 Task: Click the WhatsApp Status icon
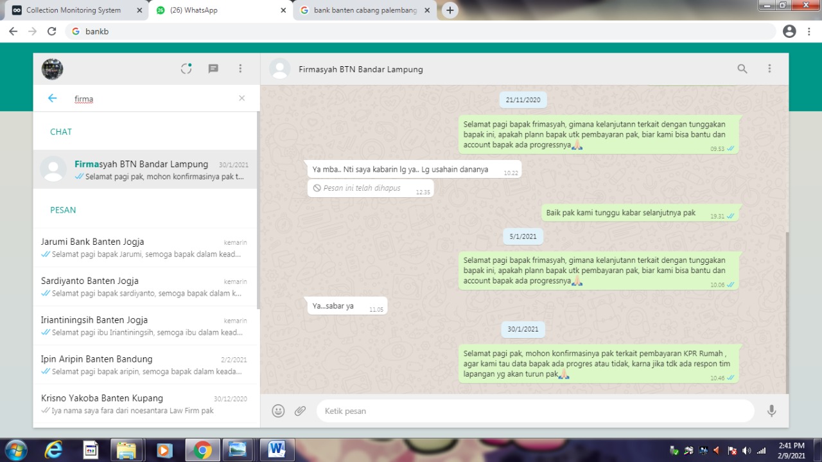[x=186, y=69]
